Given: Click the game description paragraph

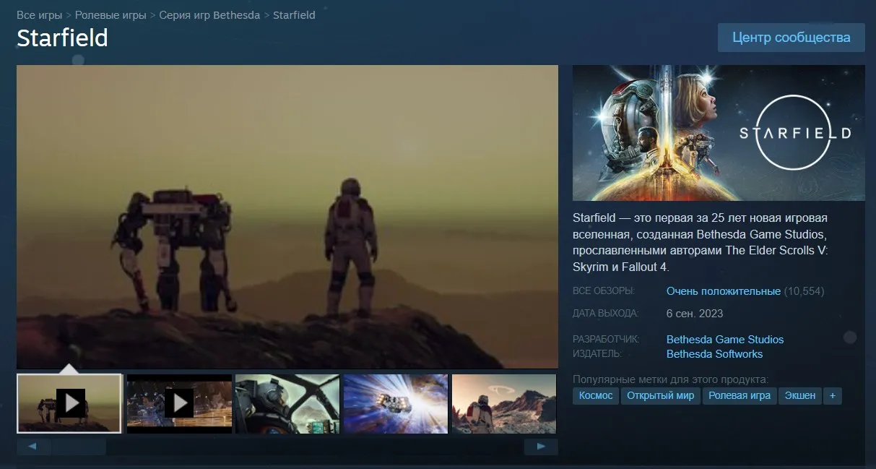Looking at the screenshot, I should [x=701, y=242].
